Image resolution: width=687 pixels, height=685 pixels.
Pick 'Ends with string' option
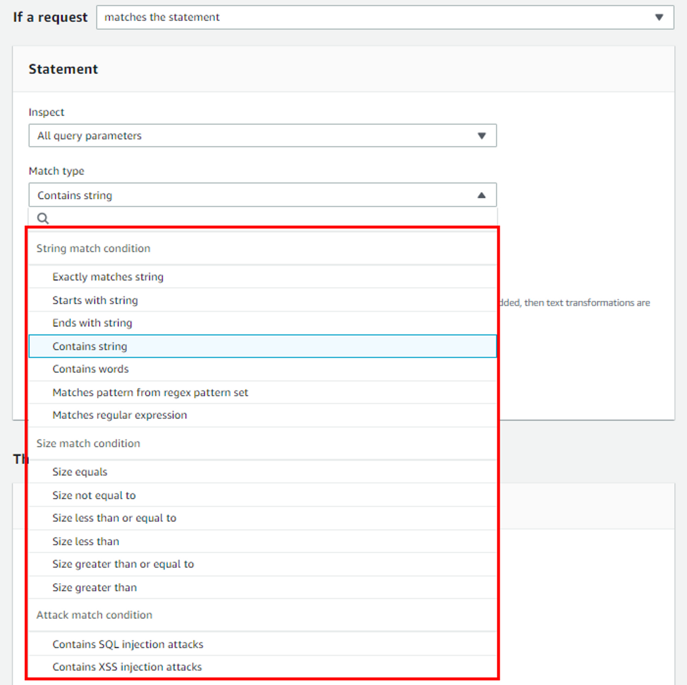(x=92, y=323)
